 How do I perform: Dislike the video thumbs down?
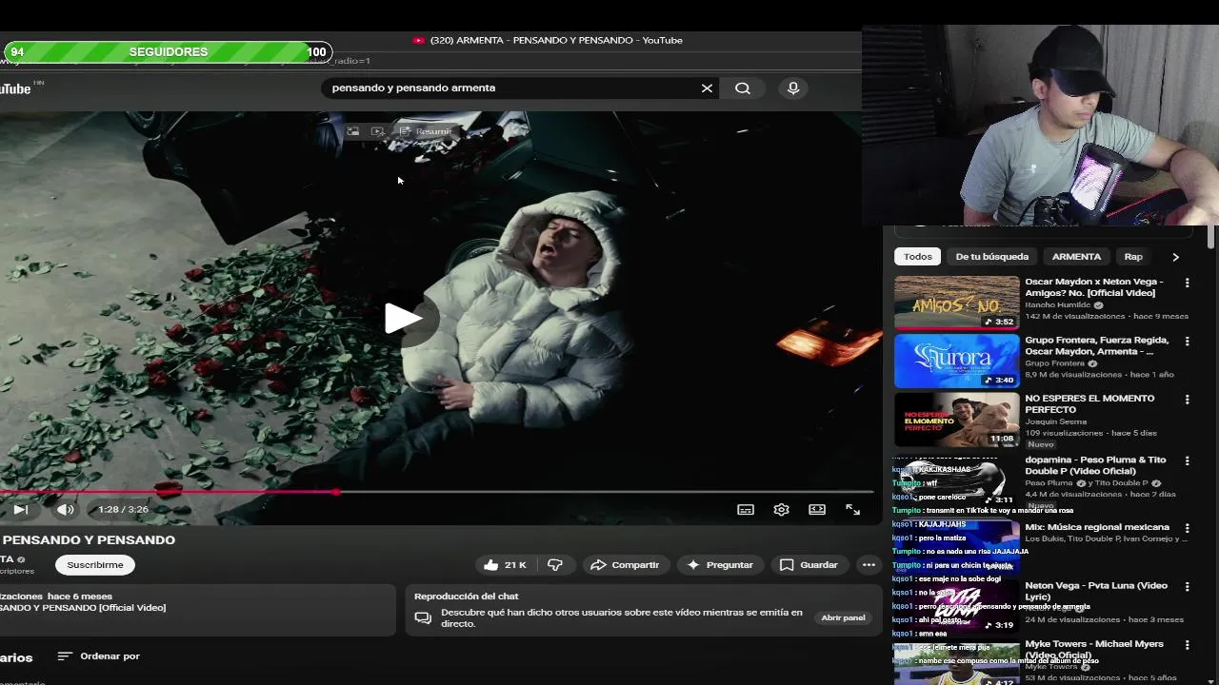pos(555,565)
